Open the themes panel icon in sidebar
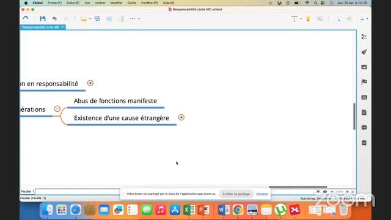This screenshot has width=391, height=220. point(364,97)
